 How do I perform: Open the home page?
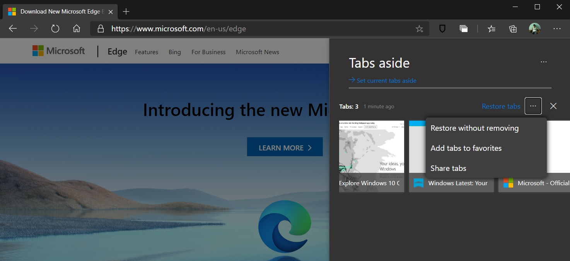click(77, 29)
